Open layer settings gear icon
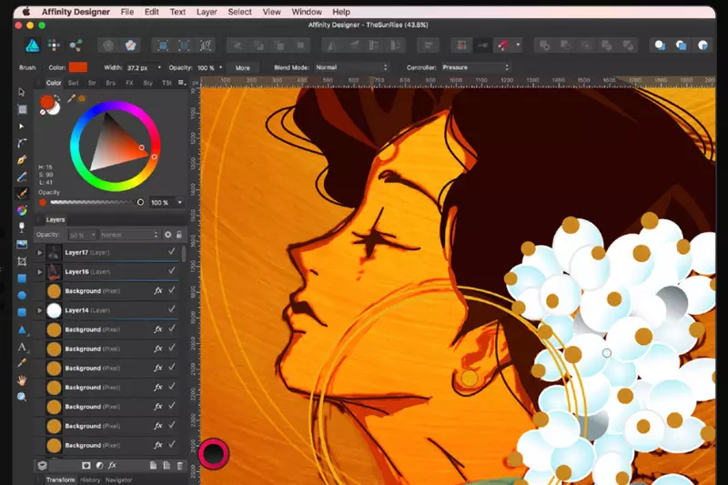Image resolution: width=728 pixels, height=485 pixels. click(x=168, y=235)
